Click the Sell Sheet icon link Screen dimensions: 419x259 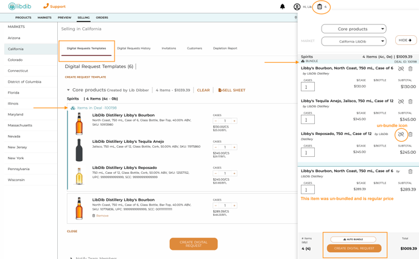pyautogui.click(x=231, y=90)
